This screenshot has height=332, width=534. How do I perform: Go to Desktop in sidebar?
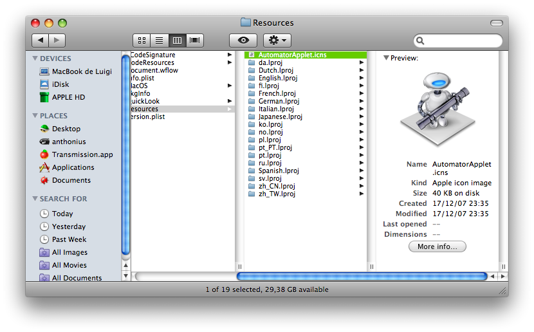click(60, 129)
